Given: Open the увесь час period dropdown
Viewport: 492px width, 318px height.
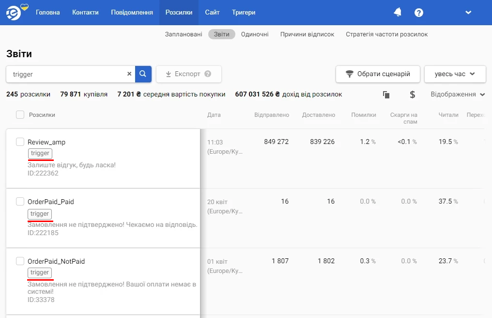Looking at the screenshot, I should pyautogui.click(x=455, y=74).
